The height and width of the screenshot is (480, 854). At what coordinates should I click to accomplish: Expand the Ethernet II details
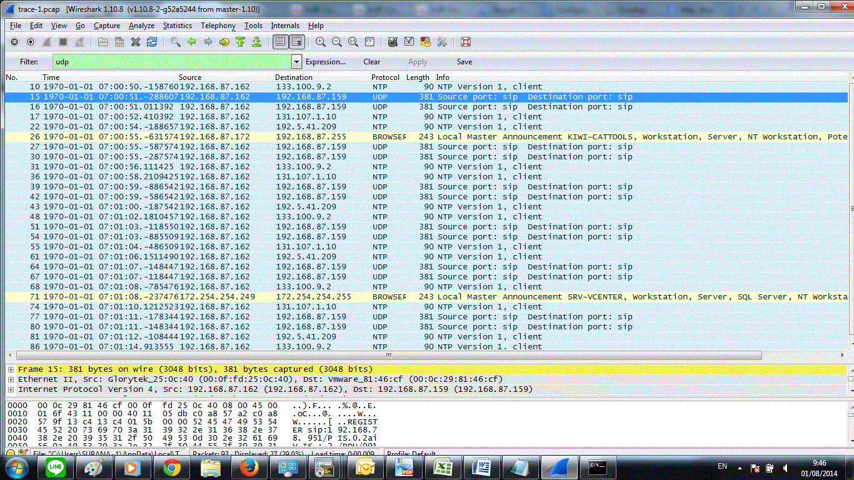11,379
